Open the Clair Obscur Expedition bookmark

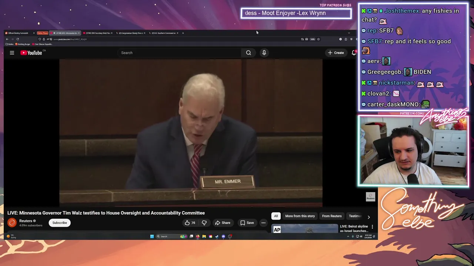point(42,44)
